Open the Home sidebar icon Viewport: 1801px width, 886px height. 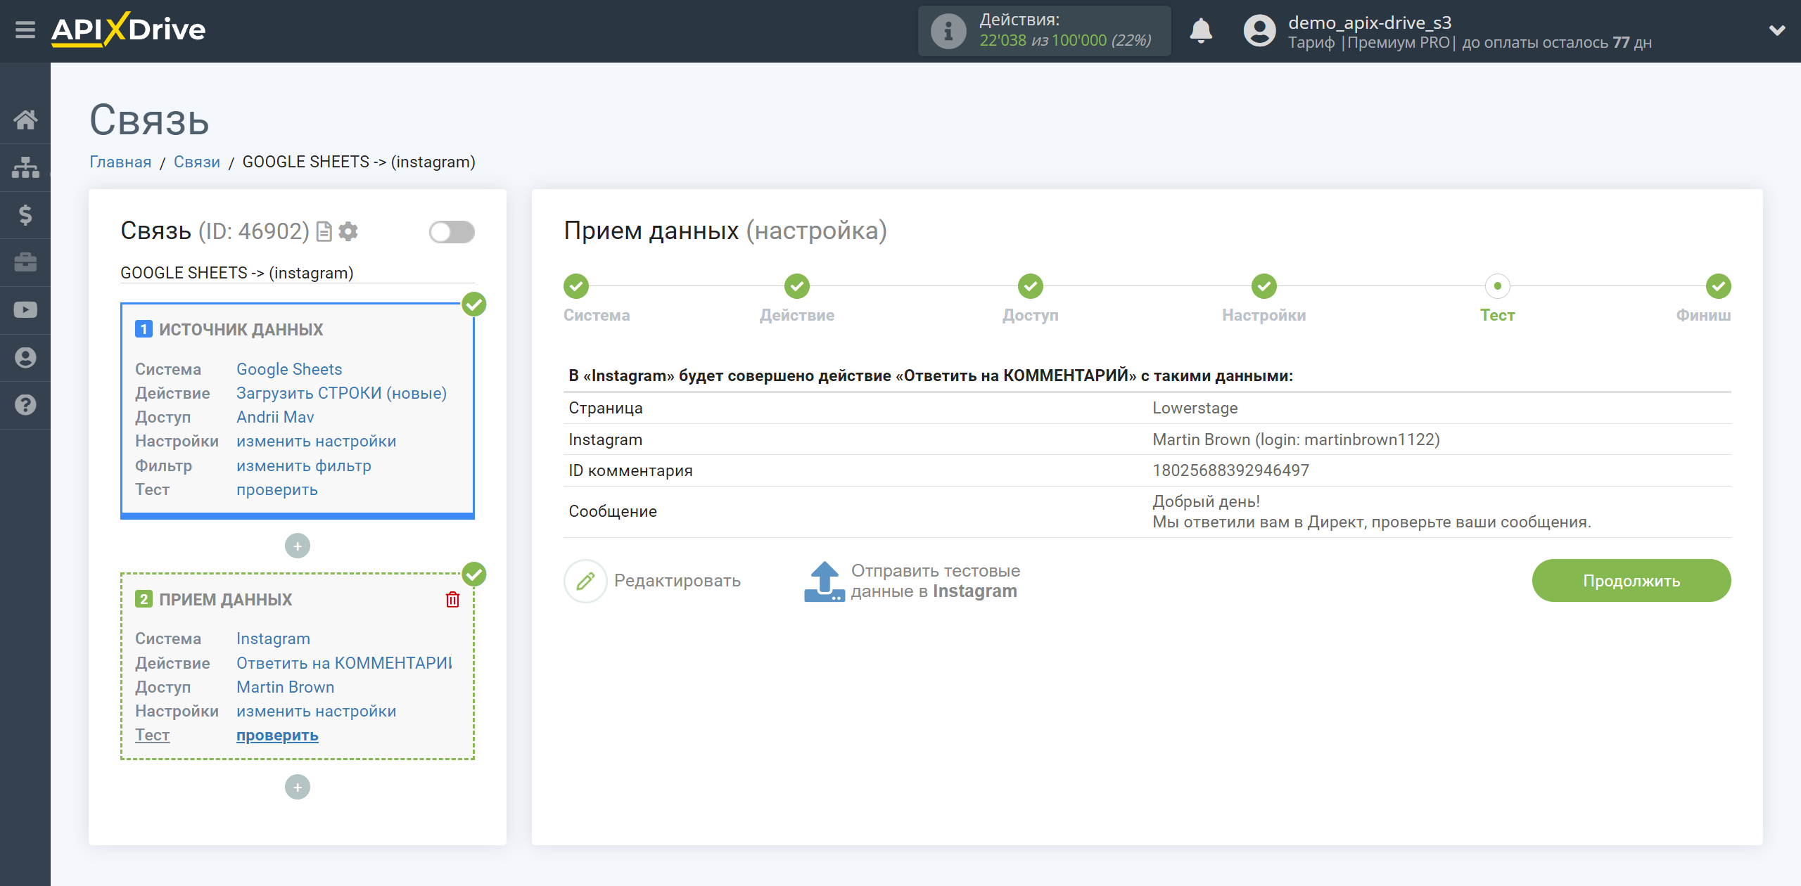click(x=25, y=120)
